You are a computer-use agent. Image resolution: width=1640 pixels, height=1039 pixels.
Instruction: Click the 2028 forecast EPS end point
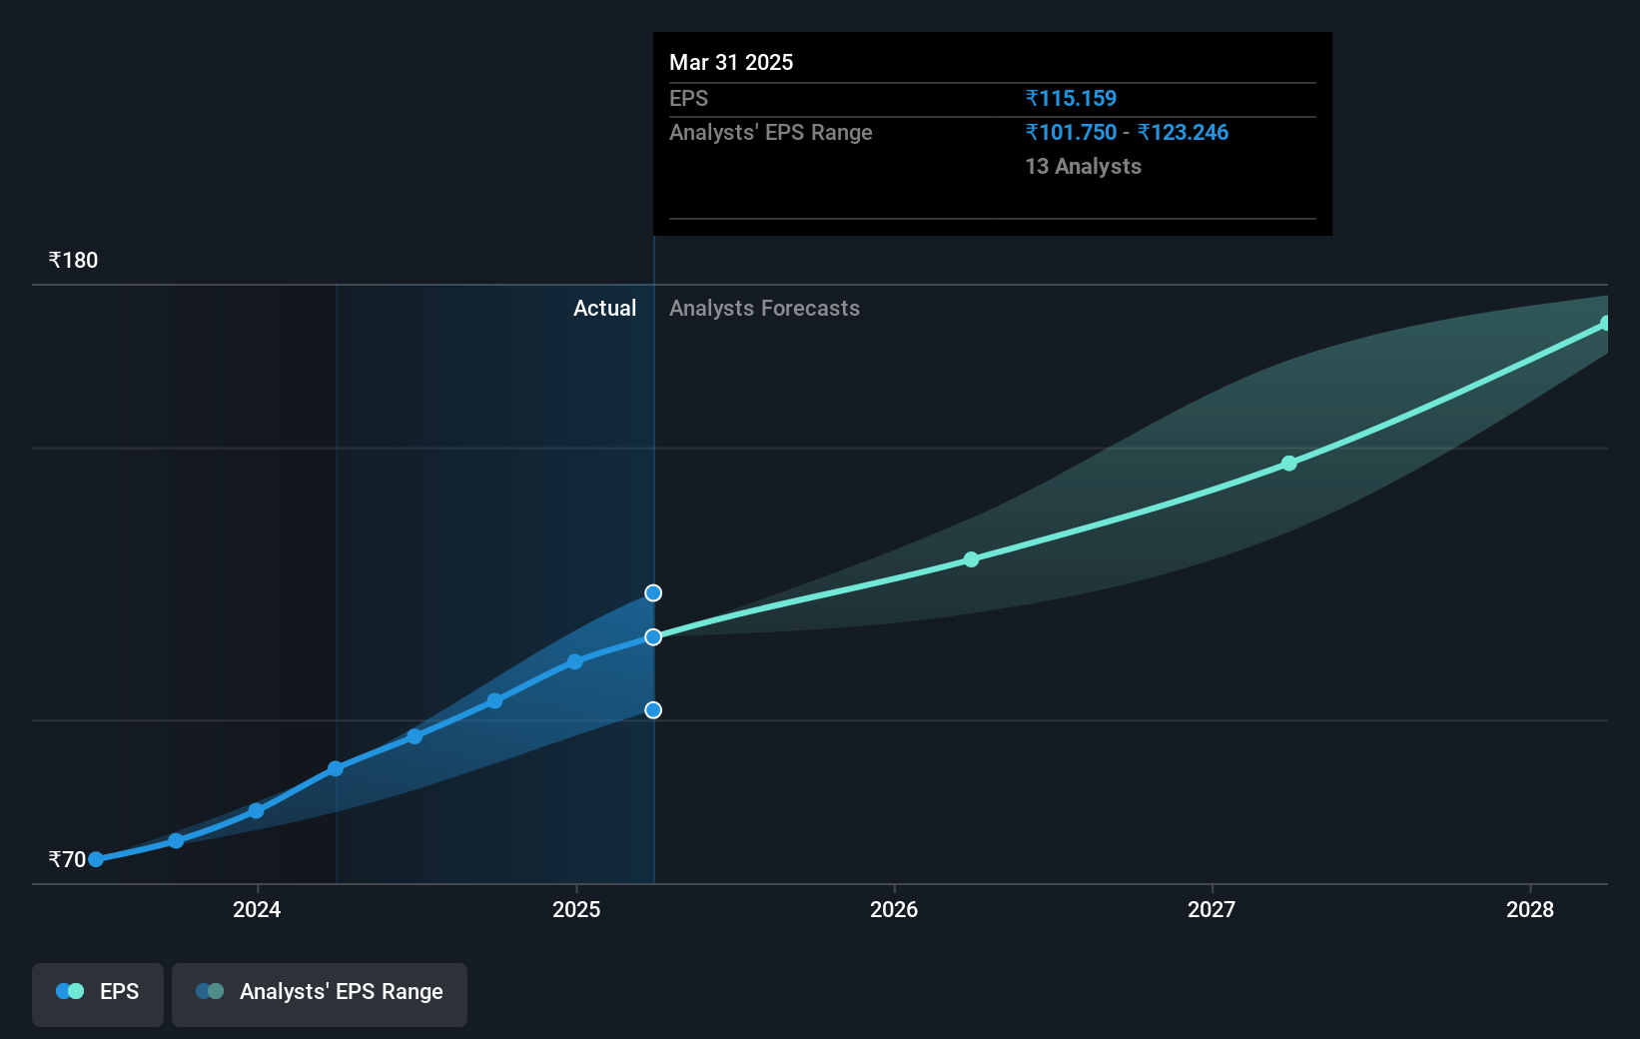(1605, 323)
